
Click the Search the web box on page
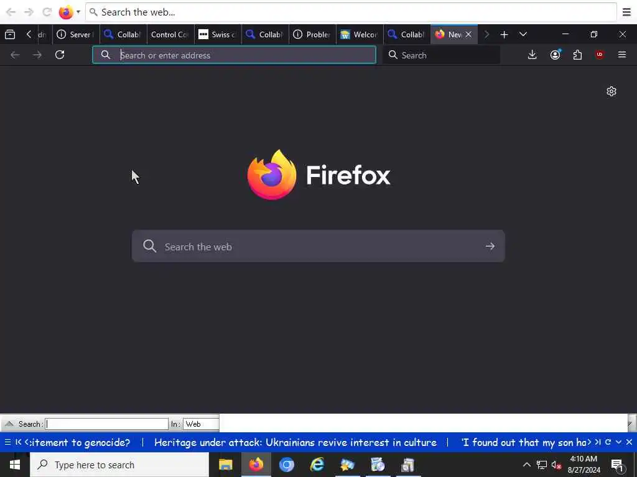(x=318, y=246)
